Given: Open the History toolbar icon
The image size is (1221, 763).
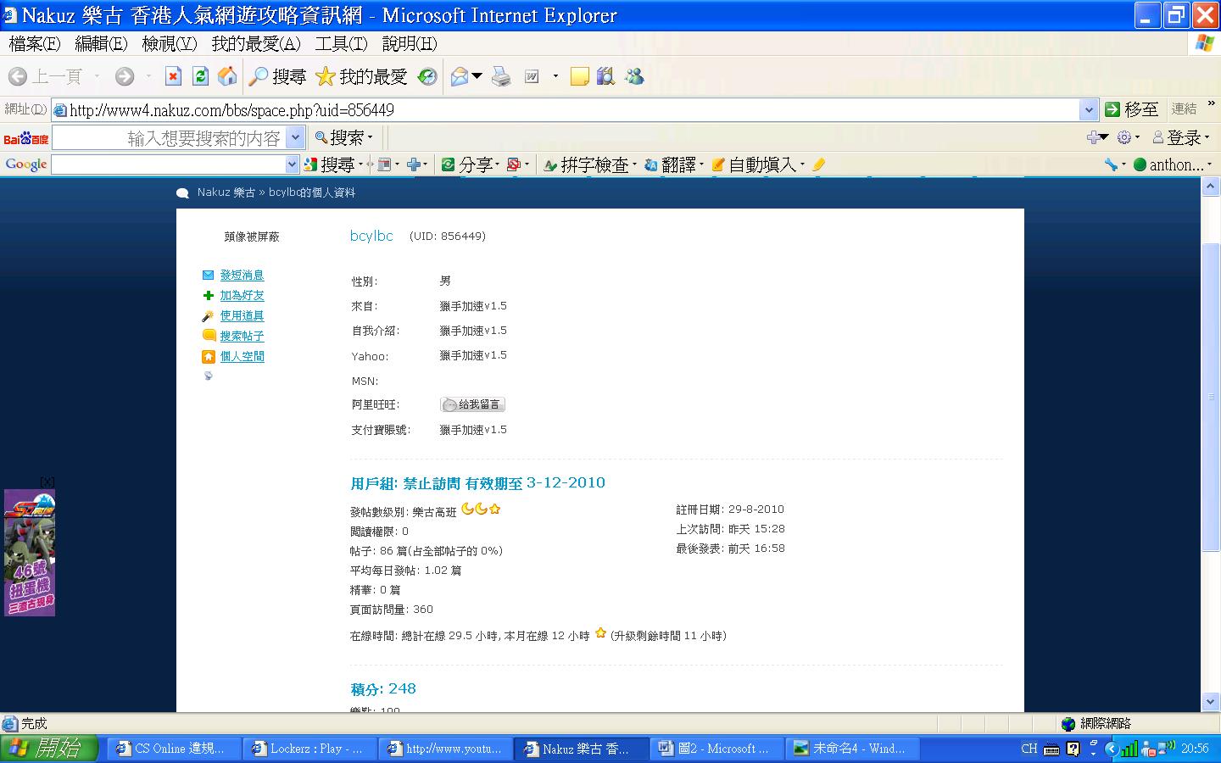Looking at the screenshot, I should [x=428, y=77].
